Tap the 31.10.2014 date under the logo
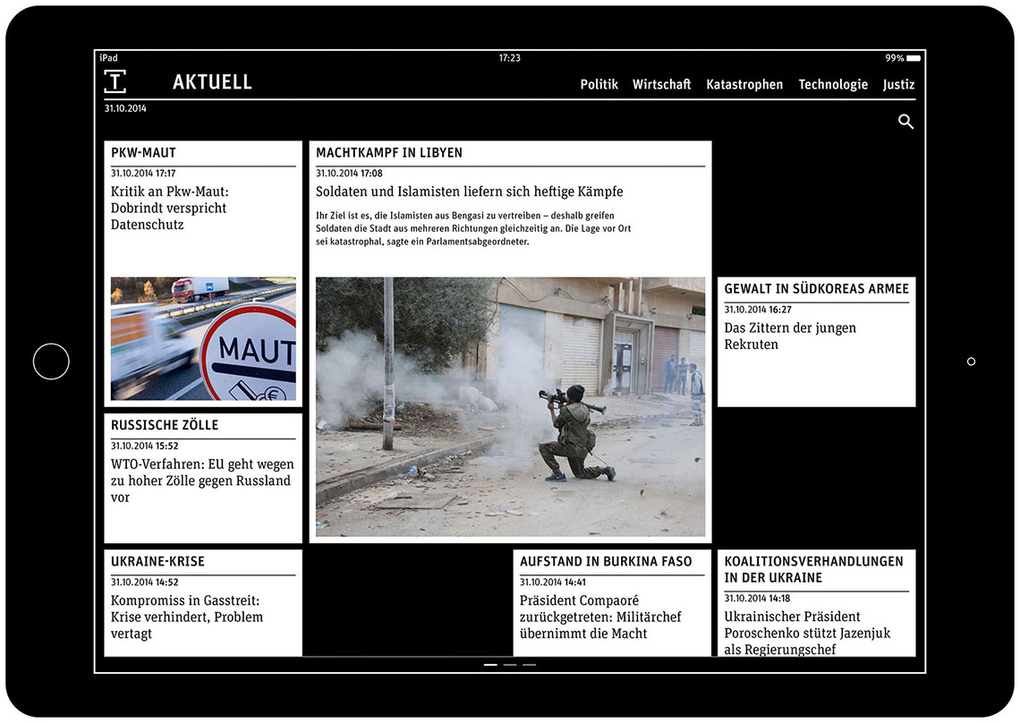This screenshot has height=723, width=1020. (125, 108)
